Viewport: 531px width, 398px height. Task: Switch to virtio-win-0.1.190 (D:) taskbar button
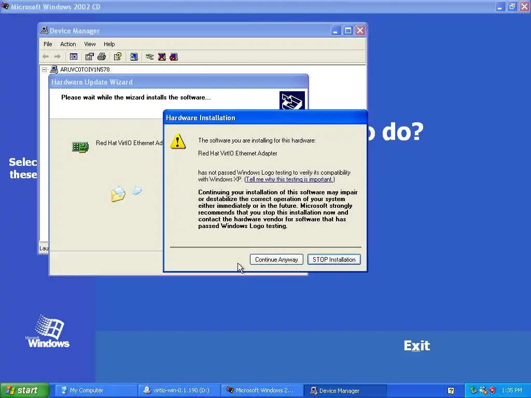[x=179, y=390]
